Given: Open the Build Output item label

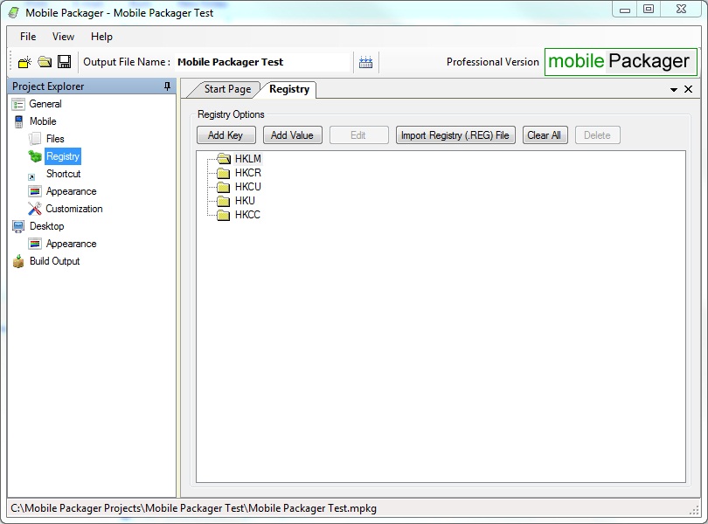Looking at the screenshot, I should (x=55, y=261).
